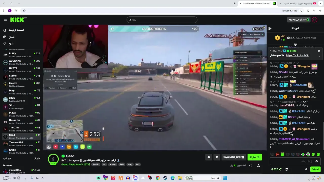Open the user avatar menu at top
This screenshot has height=182, width=324.
pyautogui.click(x=315, y=20)
